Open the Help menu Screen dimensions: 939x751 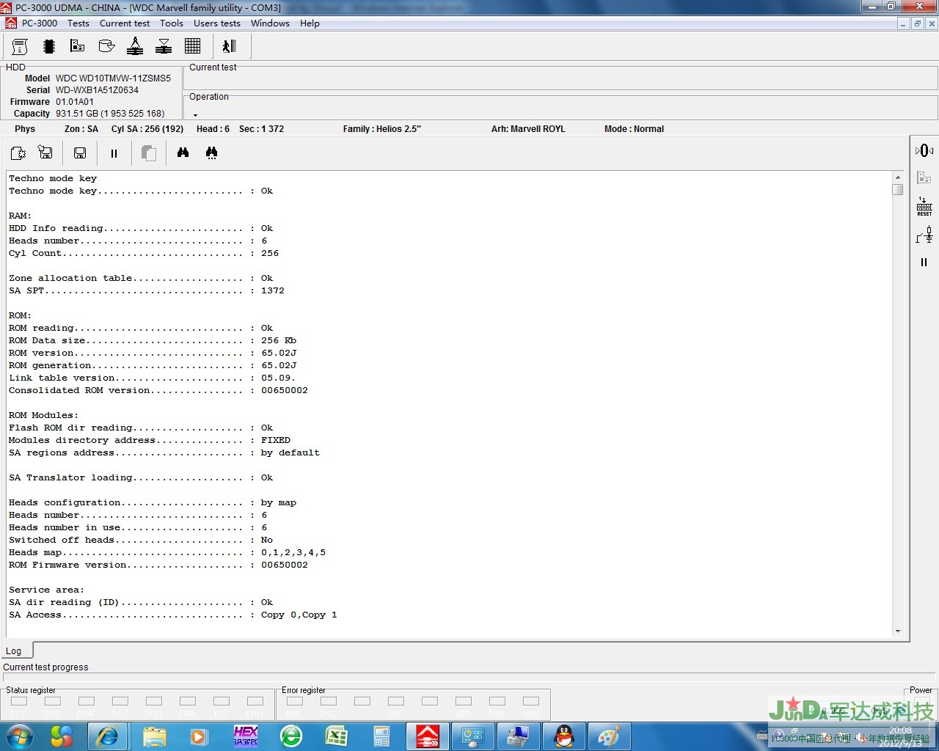[310, 23]
